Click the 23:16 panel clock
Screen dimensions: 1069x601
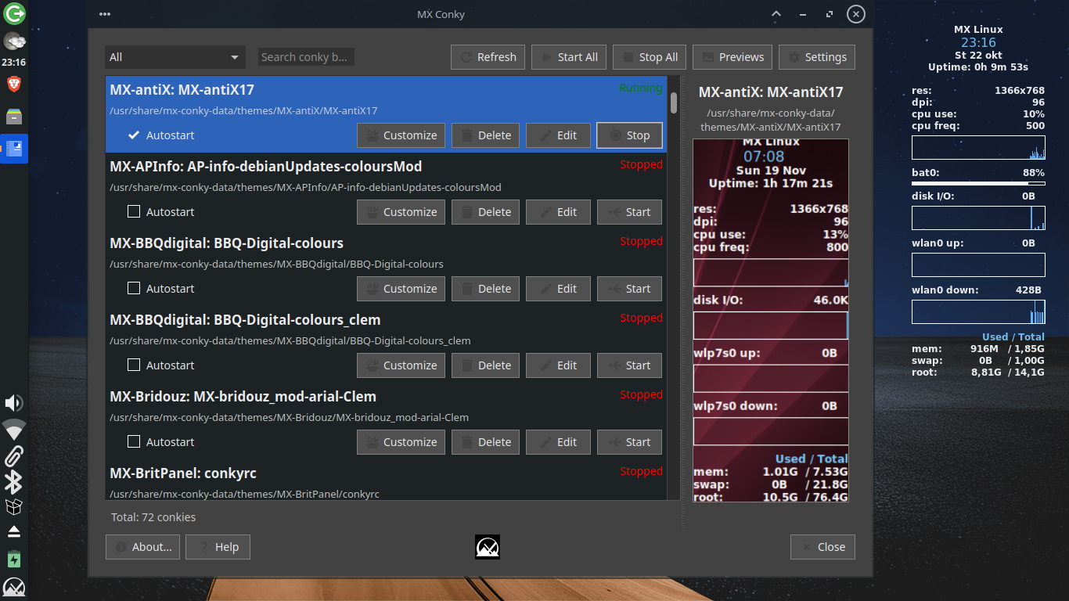point(13,62)
